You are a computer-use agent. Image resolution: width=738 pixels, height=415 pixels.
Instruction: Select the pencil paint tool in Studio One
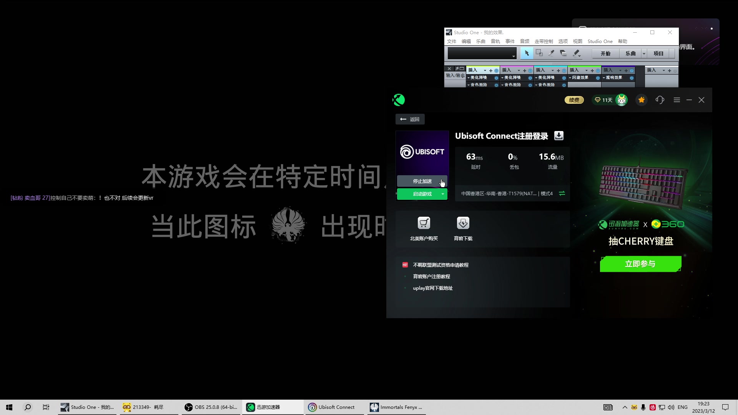click(x=575, y=53)
